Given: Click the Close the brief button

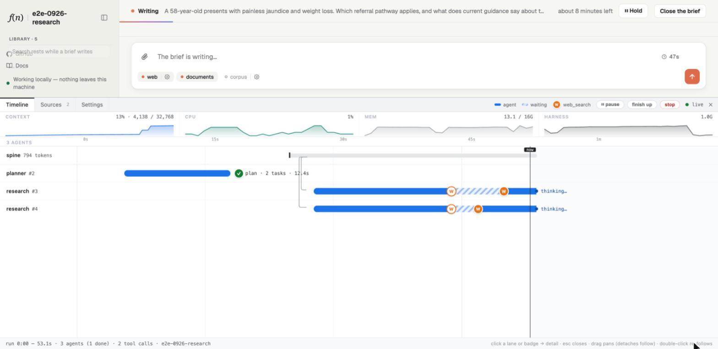Looking at the screenshot, I should [x=680, y=11].
